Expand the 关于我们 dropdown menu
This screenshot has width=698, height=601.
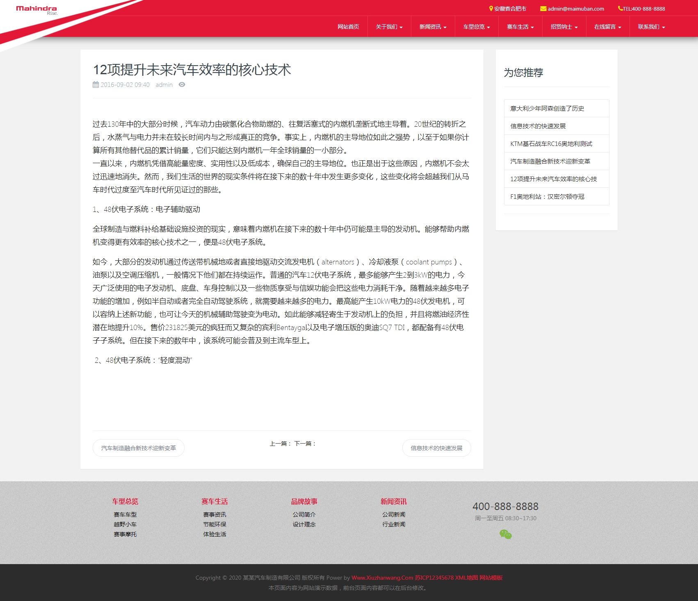[389, 27]
